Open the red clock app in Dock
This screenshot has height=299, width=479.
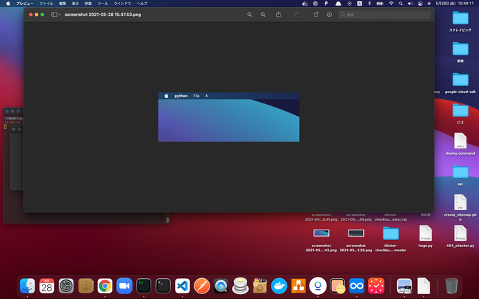point(376,286)
